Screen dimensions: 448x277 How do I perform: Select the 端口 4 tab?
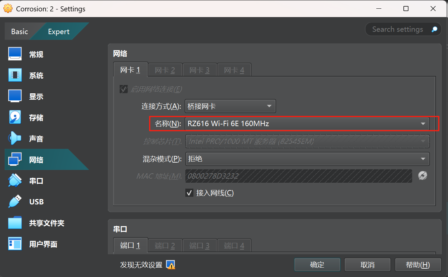coord(234,246)
